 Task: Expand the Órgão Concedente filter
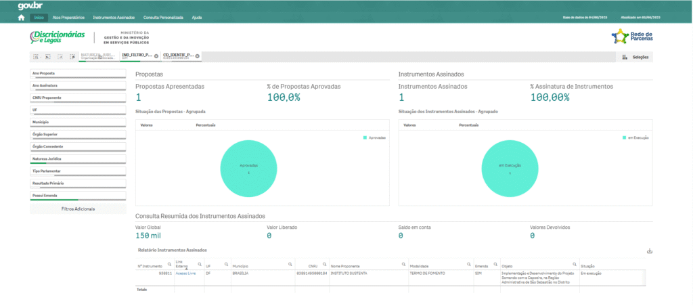(x=79, y=146)
